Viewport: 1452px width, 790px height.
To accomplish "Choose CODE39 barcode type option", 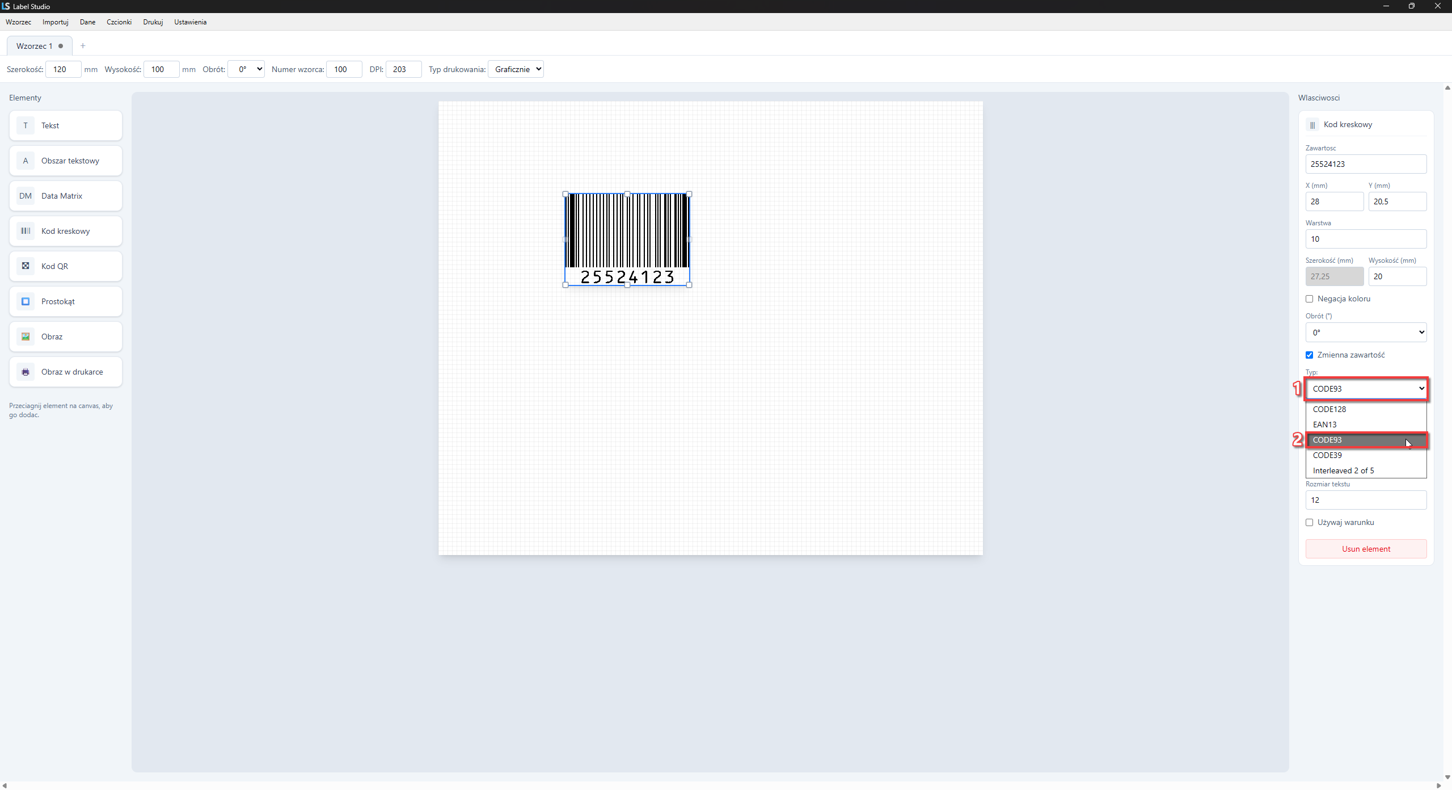I will tap(1366, 455).
